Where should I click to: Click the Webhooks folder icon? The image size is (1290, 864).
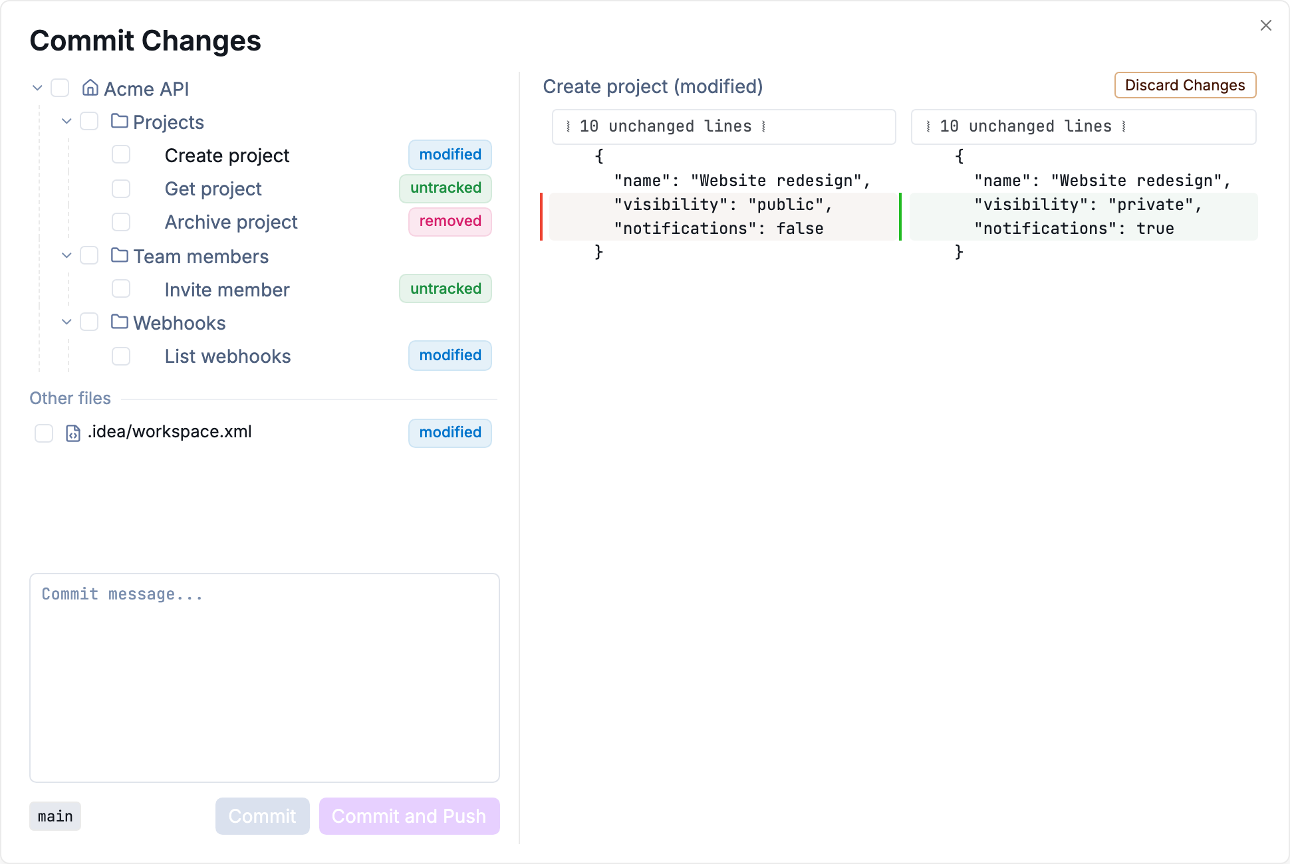click(120, 322)
